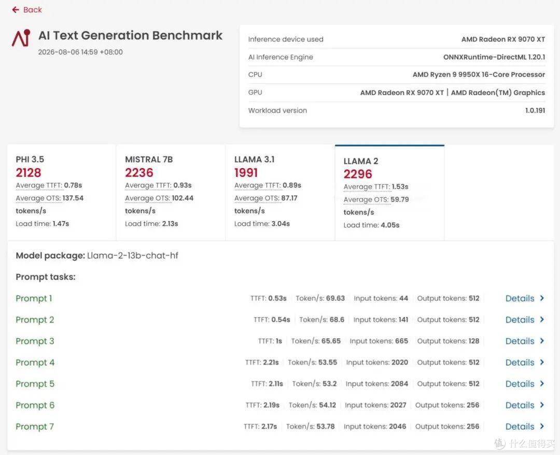Expand Prompt 1 with its chevron arrow
560x455 pixels.
[542, 298]
